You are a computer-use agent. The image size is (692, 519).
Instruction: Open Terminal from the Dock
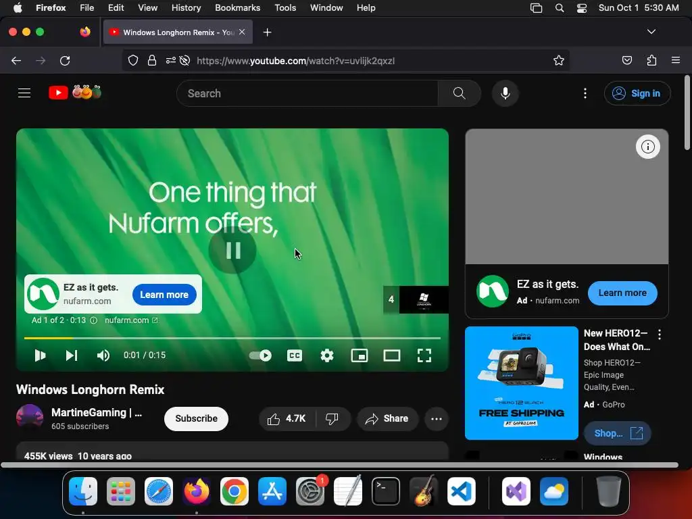tap(385, 491)
